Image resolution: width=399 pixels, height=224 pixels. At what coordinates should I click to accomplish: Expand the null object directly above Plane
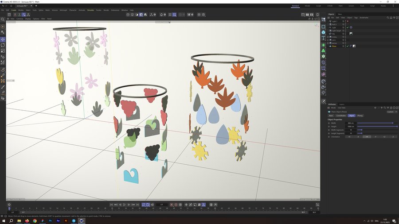click(x=328, y=43)
